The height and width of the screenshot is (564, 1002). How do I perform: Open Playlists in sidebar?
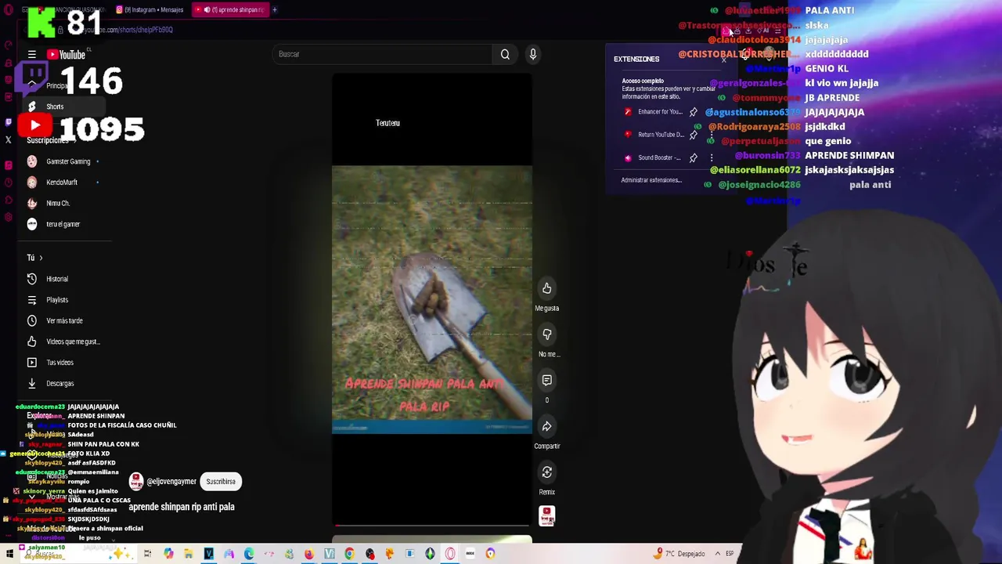point(63,300)
